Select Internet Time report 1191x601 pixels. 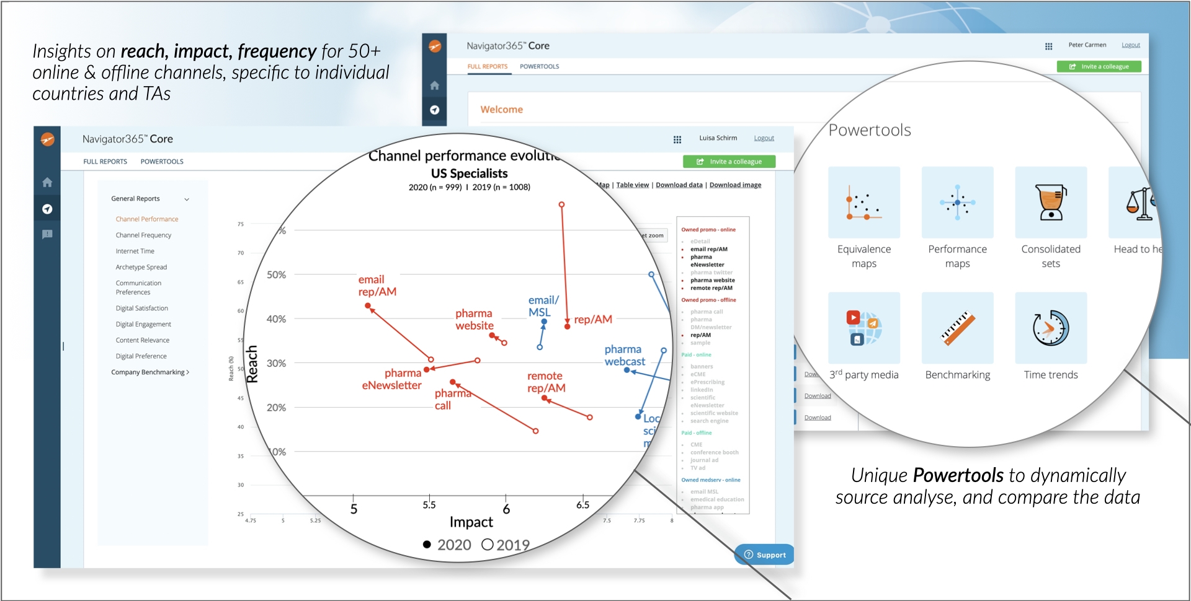tap(135, 252)
